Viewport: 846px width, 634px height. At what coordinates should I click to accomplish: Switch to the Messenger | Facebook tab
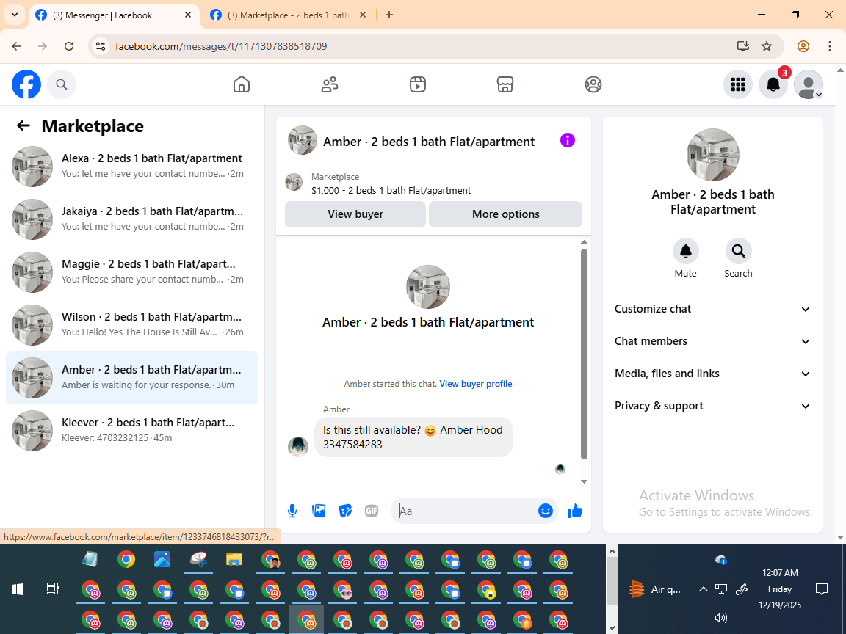click(114, 15)
